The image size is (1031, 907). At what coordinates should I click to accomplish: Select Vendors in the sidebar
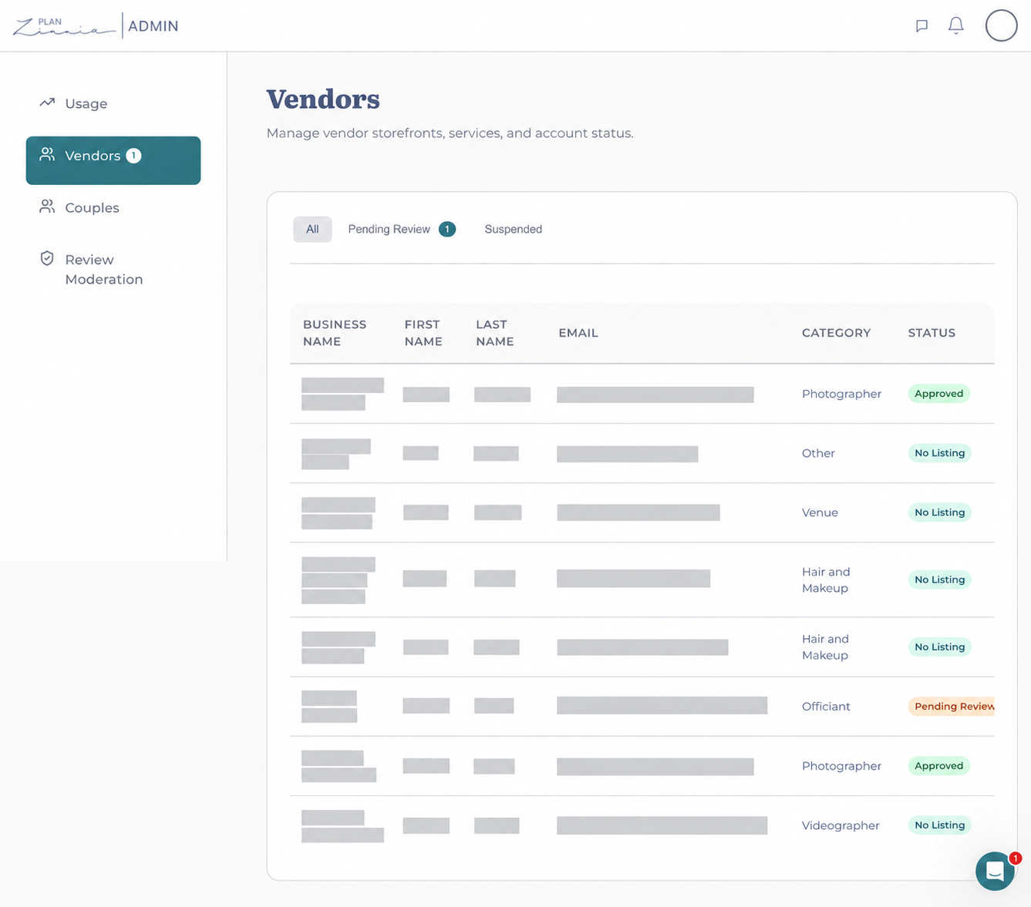[x=113, y=160]
